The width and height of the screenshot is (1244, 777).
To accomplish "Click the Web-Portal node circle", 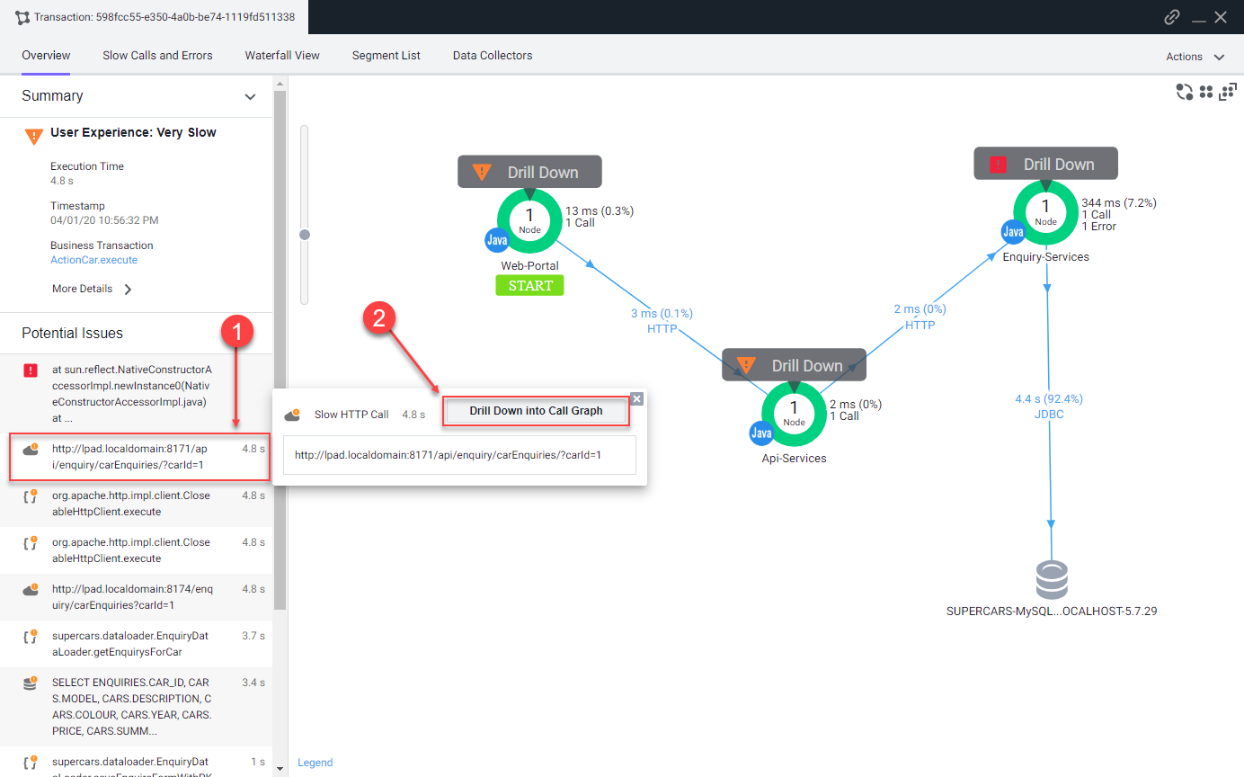I will click(x=529, y=220).
